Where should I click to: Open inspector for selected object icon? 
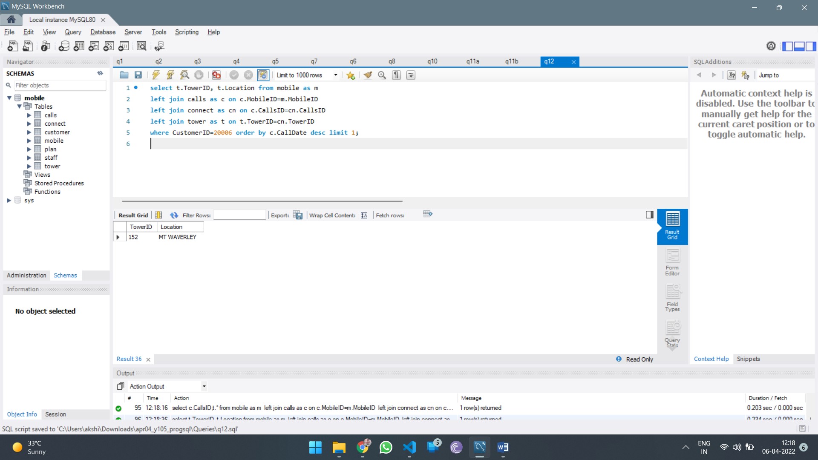tap(46, 46)
